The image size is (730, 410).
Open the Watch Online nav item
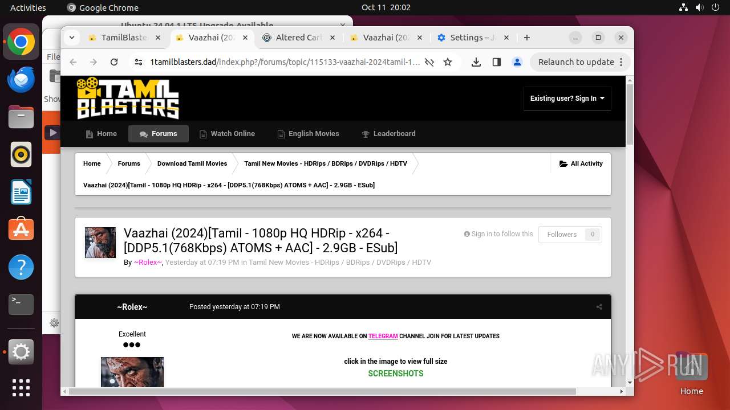click(227, 134)
